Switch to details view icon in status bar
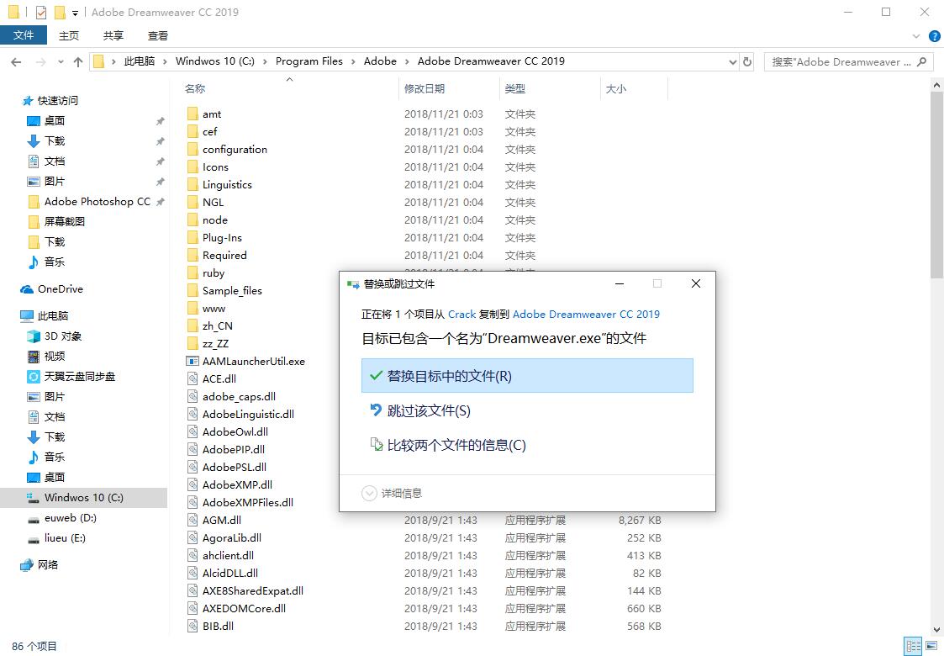The width and height of the screenshot is (944, 656). (913, 647)
